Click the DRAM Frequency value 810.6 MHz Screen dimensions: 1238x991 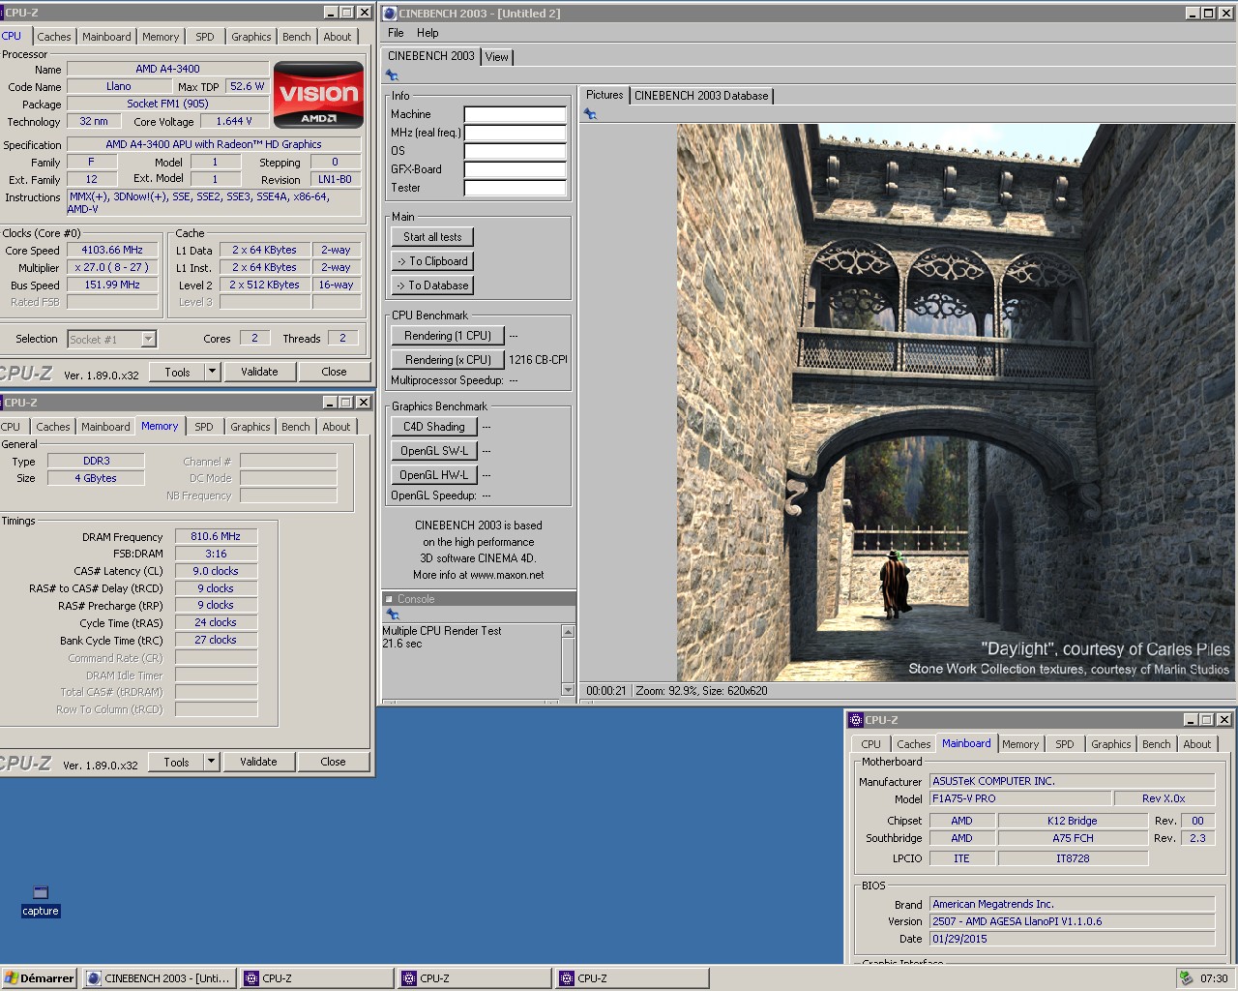[x=216, y=536]
